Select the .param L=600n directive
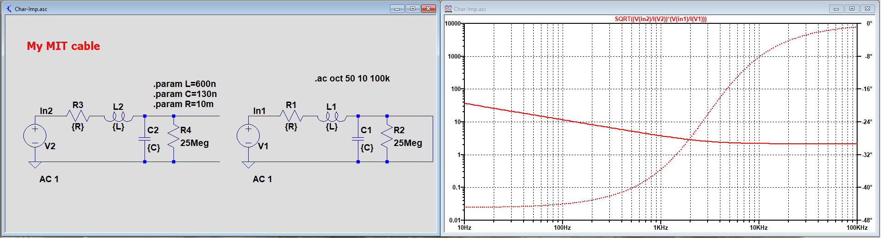Image resolution: width=881 pixels, height=238 pixels. coord(184,84)
